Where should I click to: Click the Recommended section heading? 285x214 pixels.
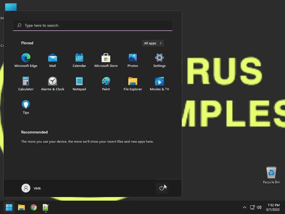pos(34,132)
